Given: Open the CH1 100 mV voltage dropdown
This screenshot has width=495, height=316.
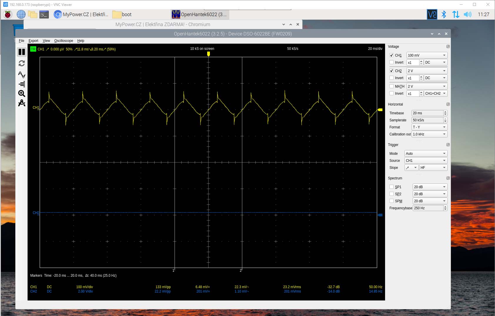Looking at the screenshot, I should pyautogui.click(x=427, y=55).
